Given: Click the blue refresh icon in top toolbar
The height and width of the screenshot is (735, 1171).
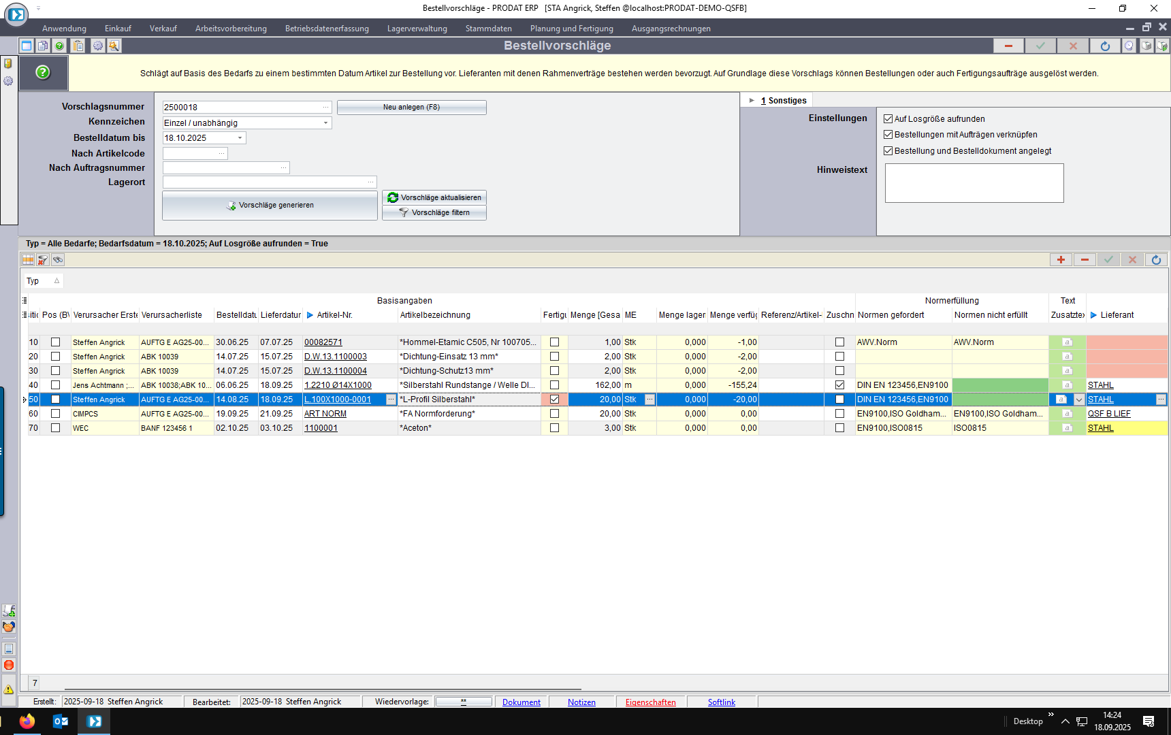Looking at the screenshot, I should 1105,46.
